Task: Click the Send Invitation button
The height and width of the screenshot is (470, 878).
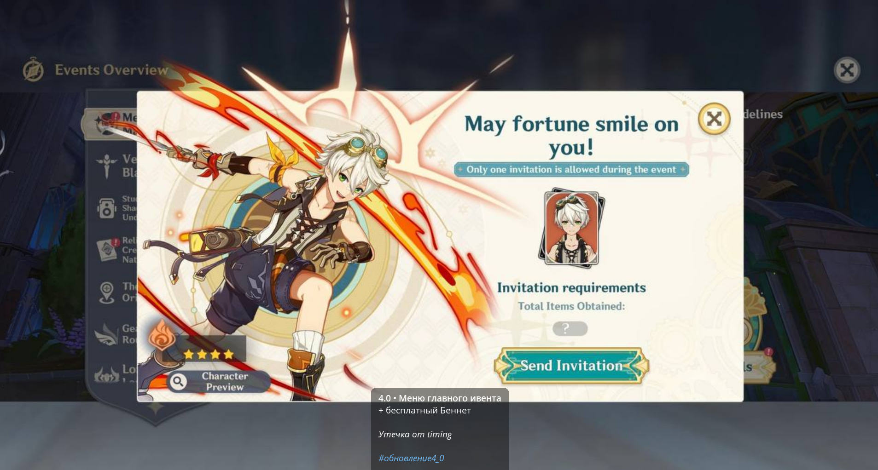Action: [571, 366]
